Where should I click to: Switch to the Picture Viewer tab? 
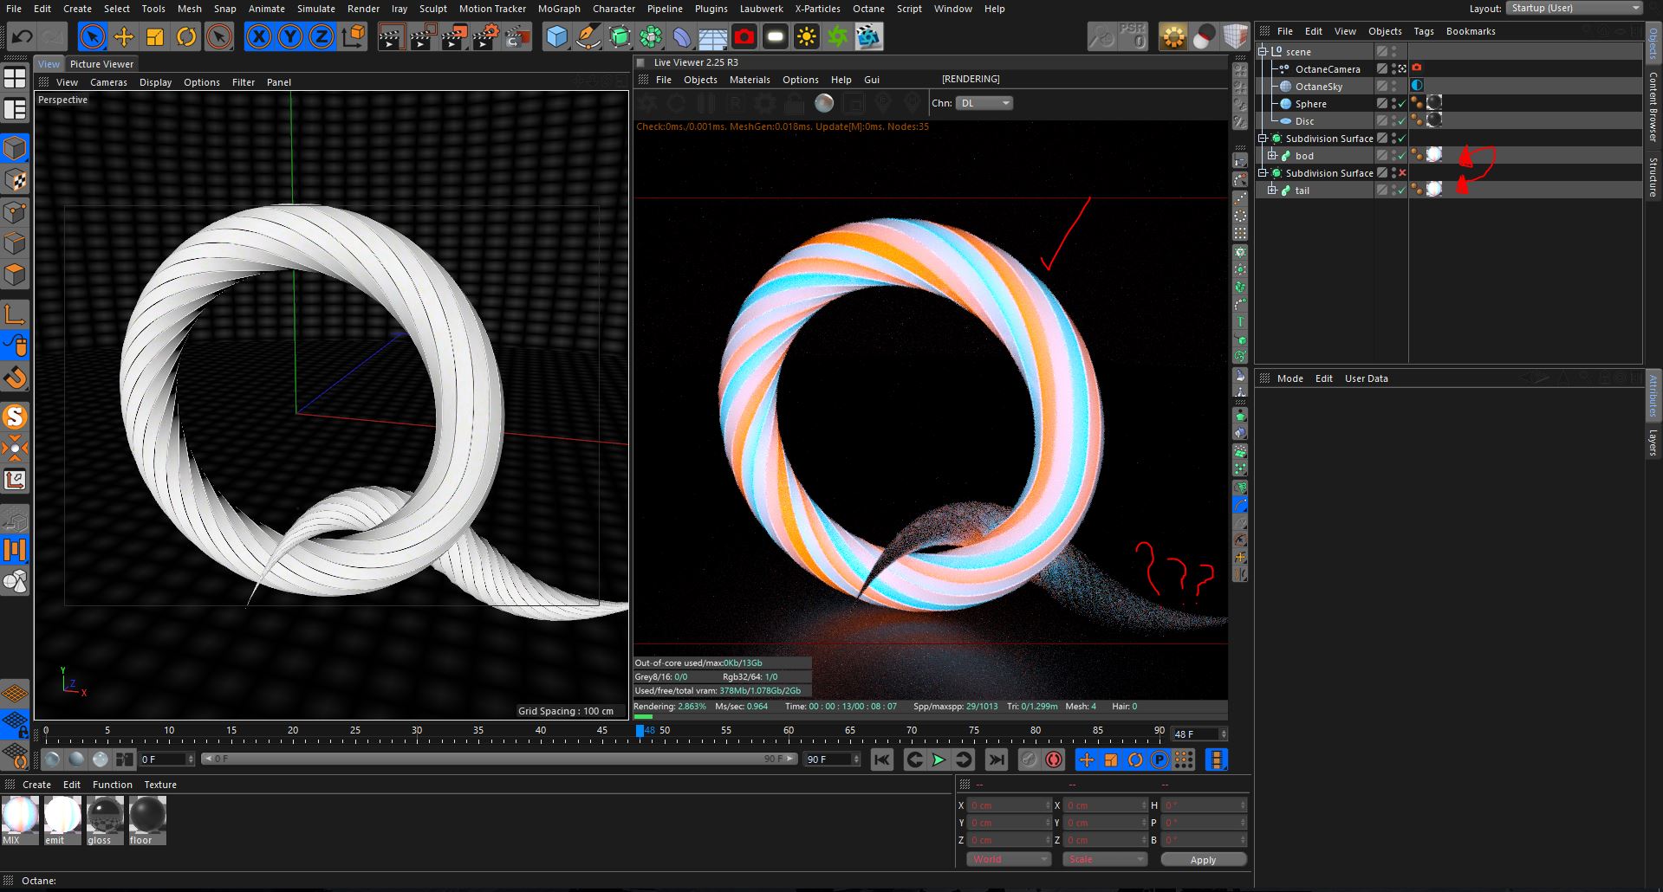point(101,64)
